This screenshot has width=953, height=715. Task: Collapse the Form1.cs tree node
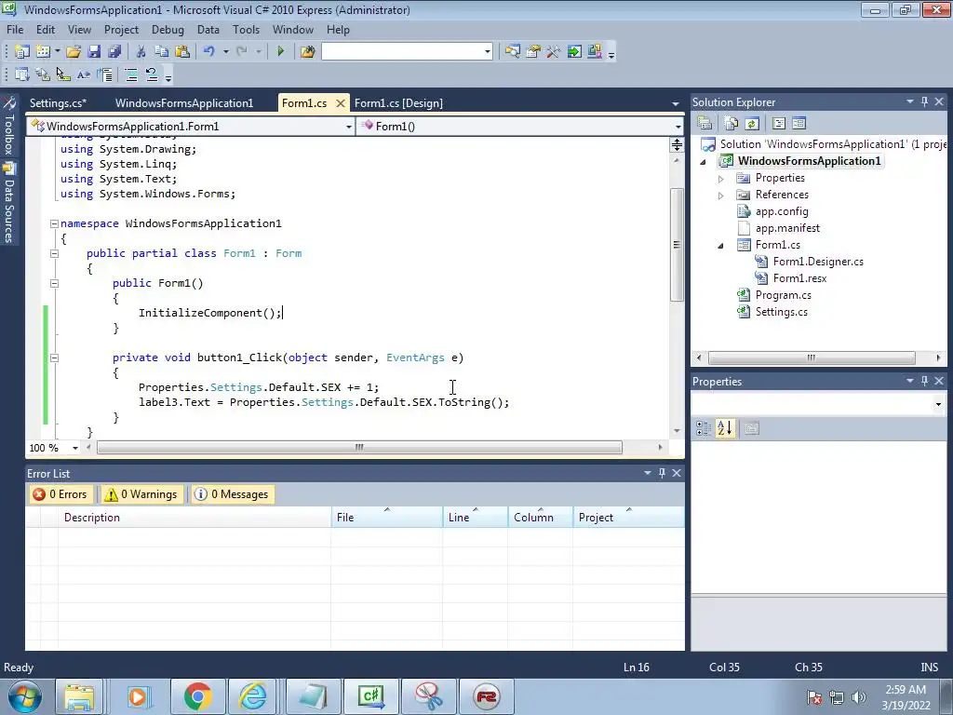click(x=721, y=246)
